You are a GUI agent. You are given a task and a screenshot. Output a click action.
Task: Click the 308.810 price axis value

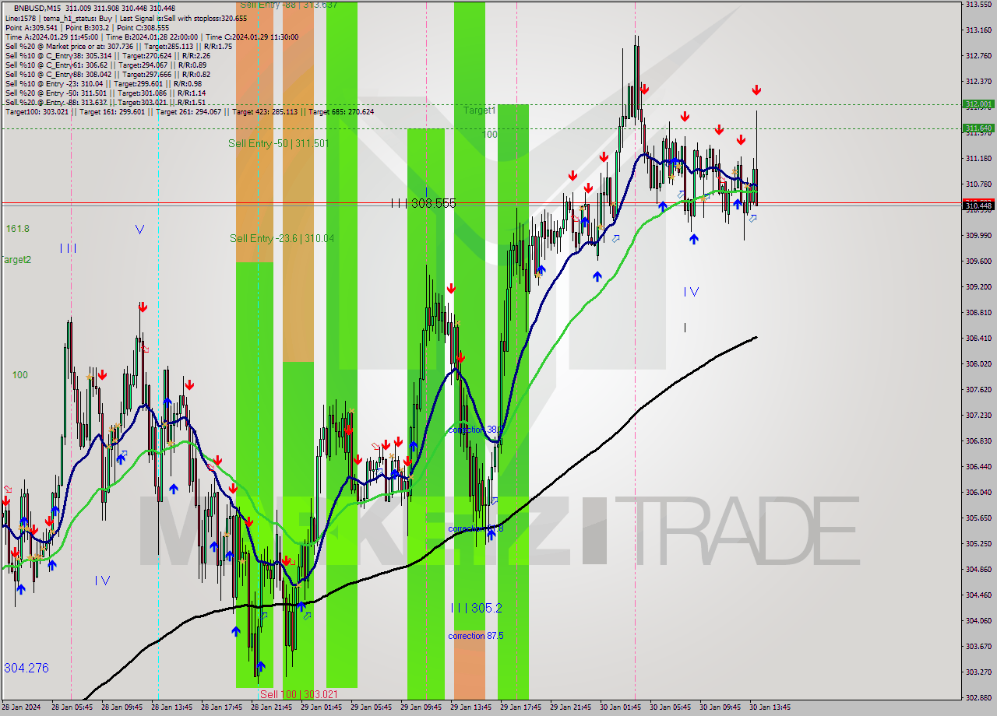point(978,313)
